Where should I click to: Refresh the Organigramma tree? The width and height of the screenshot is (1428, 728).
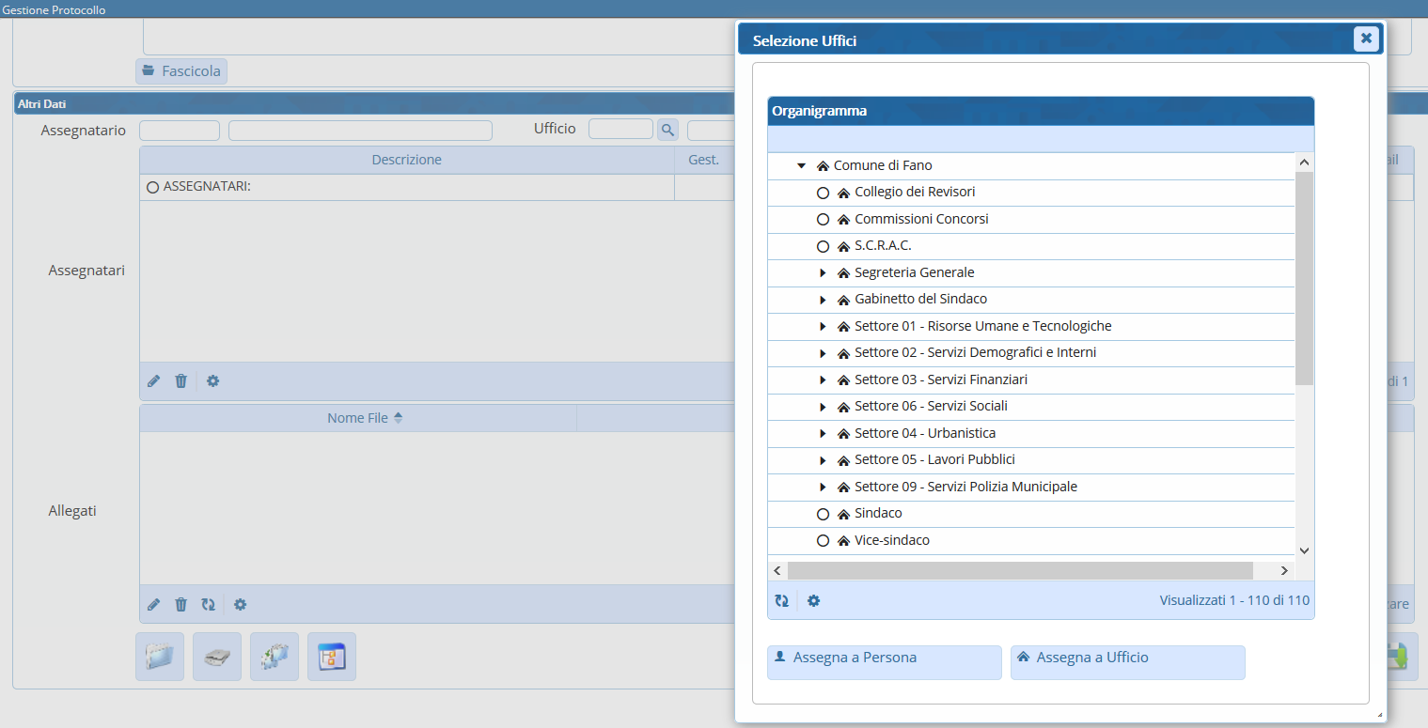(x=781, y=601)
